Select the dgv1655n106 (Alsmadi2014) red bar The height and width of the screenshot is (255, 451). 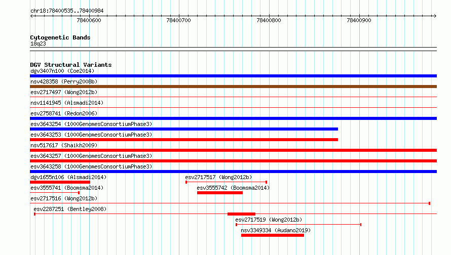tap(60, 182)
